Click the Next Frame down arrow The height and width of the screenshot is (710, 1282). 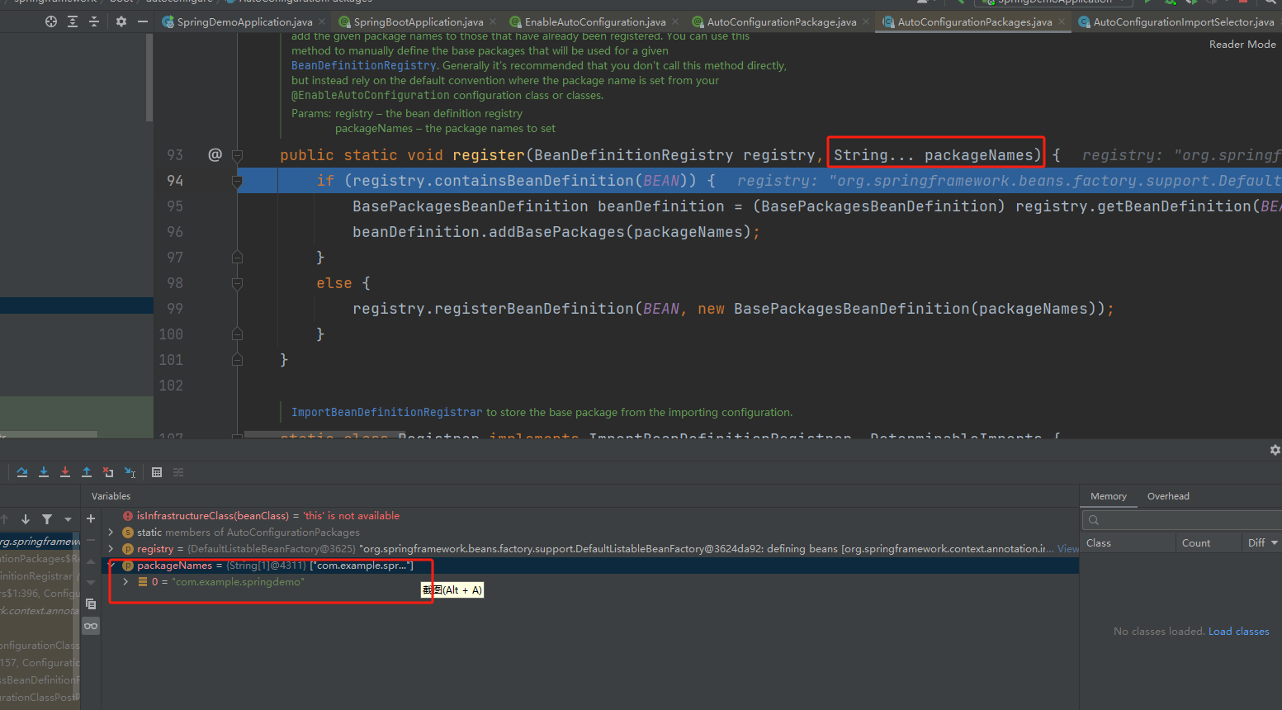(26, 519)
